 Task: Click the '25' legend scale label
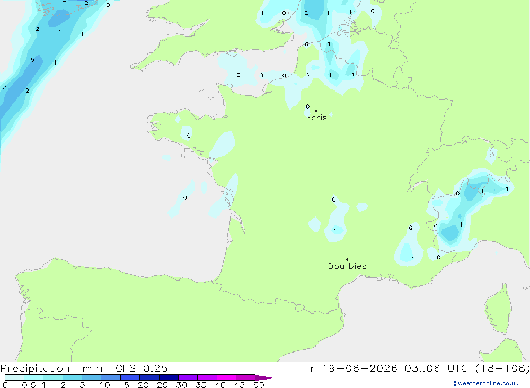click(162, 385)
